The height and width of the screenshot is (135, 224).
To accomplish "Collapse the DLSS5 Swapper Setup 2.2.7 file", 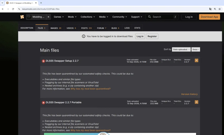I will click(x=196, y=60).
